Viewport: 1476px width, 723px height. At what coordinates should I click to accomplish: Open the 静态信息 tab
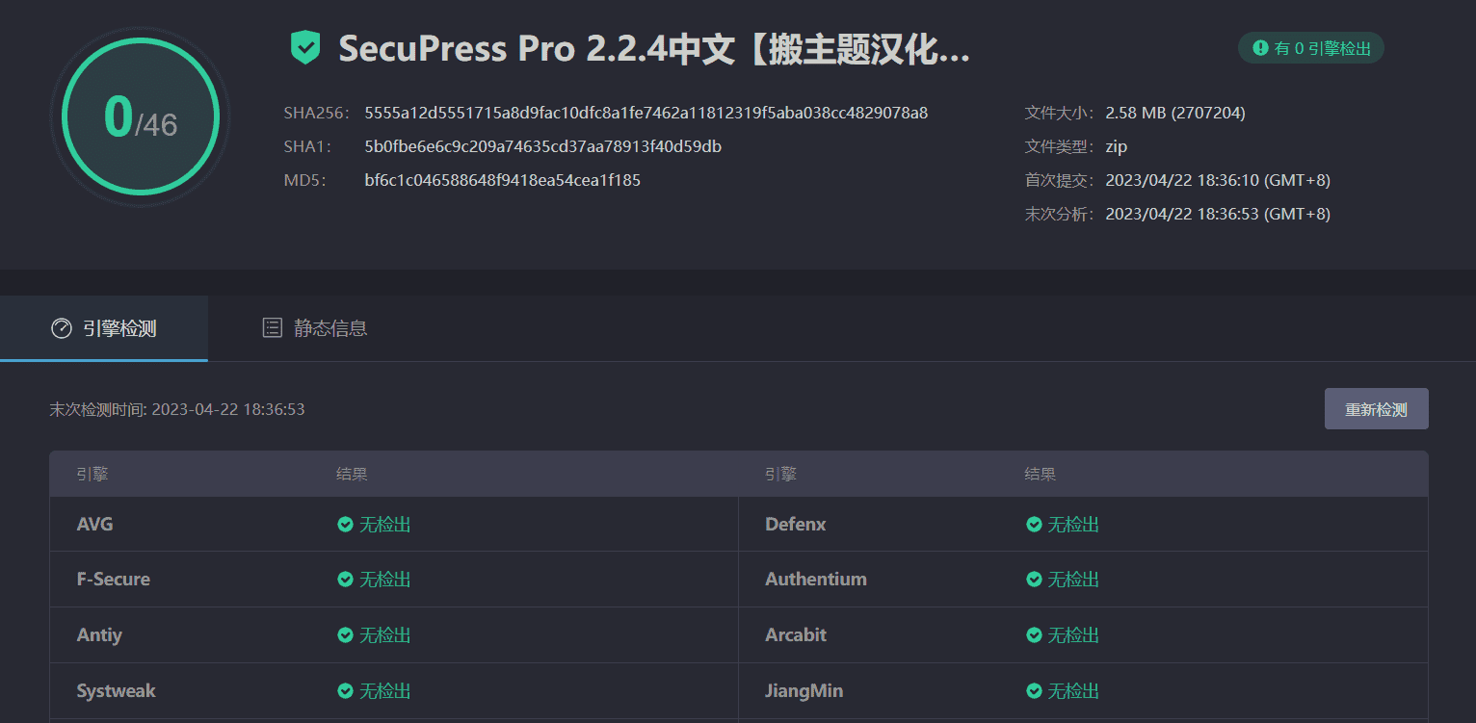tap(315, 328)
